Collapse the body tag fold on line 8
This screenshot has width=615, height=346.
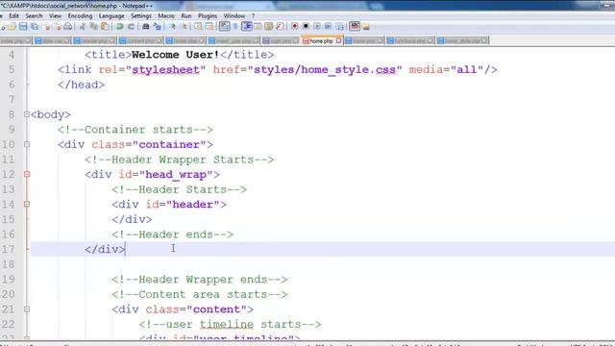pyautogui.click(x=27, y=114)
